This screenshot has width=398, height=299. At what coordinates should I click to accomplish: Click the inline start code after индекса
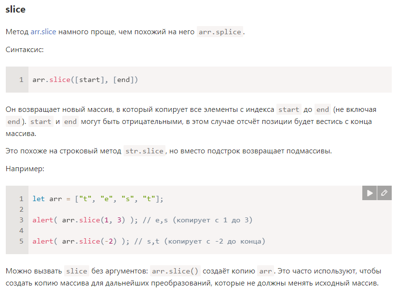(x=289, y=109)
